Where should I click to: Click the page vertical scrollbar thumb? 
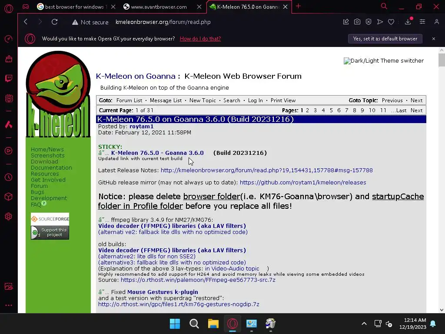(x=442, y=60)
